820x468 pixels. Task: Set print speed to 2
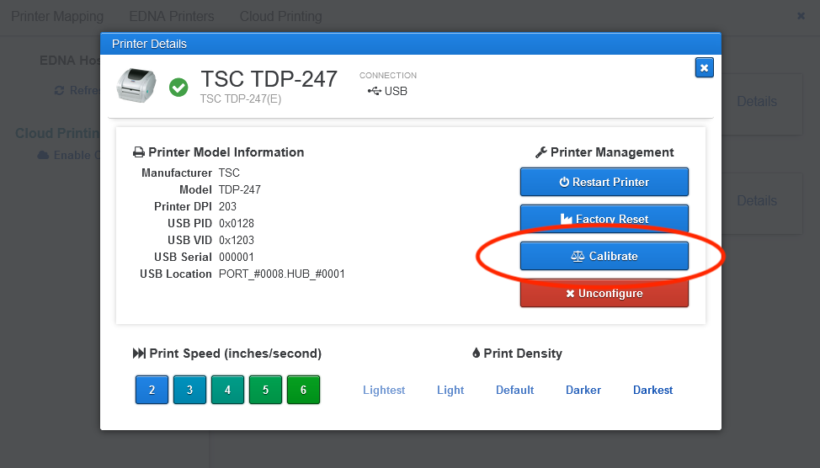pos(152,390)
